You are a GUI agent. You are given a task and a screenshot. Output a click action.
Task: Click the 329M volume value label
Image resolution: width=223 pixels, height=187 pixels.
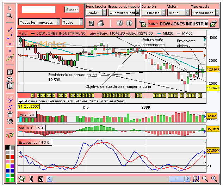pos(211,116)
